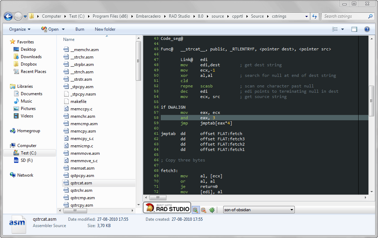Open the Help question mark icon
378x238 pixels.
tap(367, 29)
